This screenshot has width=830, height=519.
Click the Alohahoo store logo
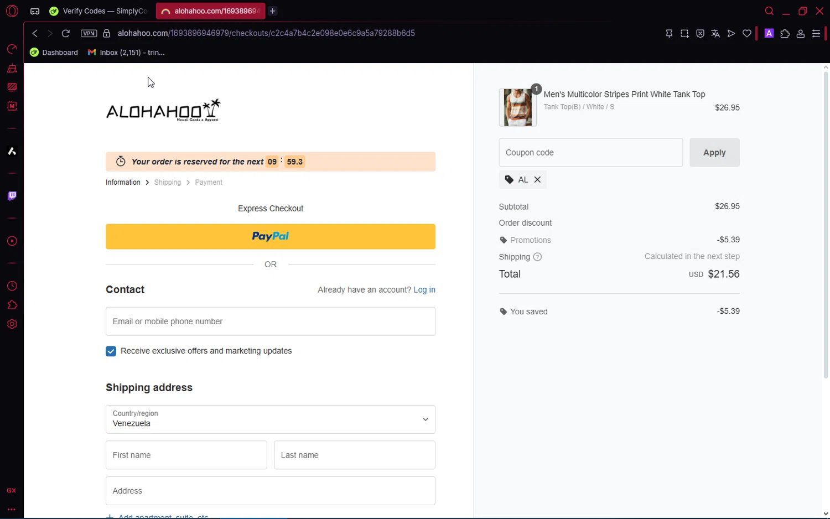(x=163, y=110)
